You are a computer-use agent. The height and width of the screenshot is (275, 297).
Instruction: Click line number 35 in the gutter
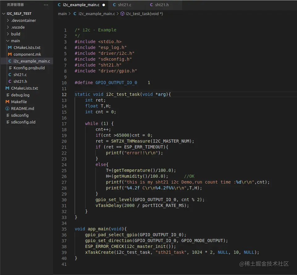tap(64, 229)
